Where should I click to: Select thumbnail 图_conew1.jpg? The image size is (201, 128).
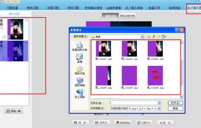(104, 48)
